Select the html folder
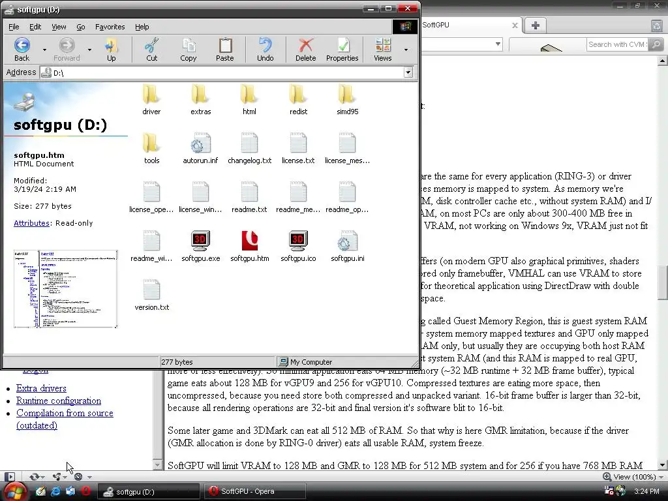Viewport: 668px width, 501px height. [249, 99]
